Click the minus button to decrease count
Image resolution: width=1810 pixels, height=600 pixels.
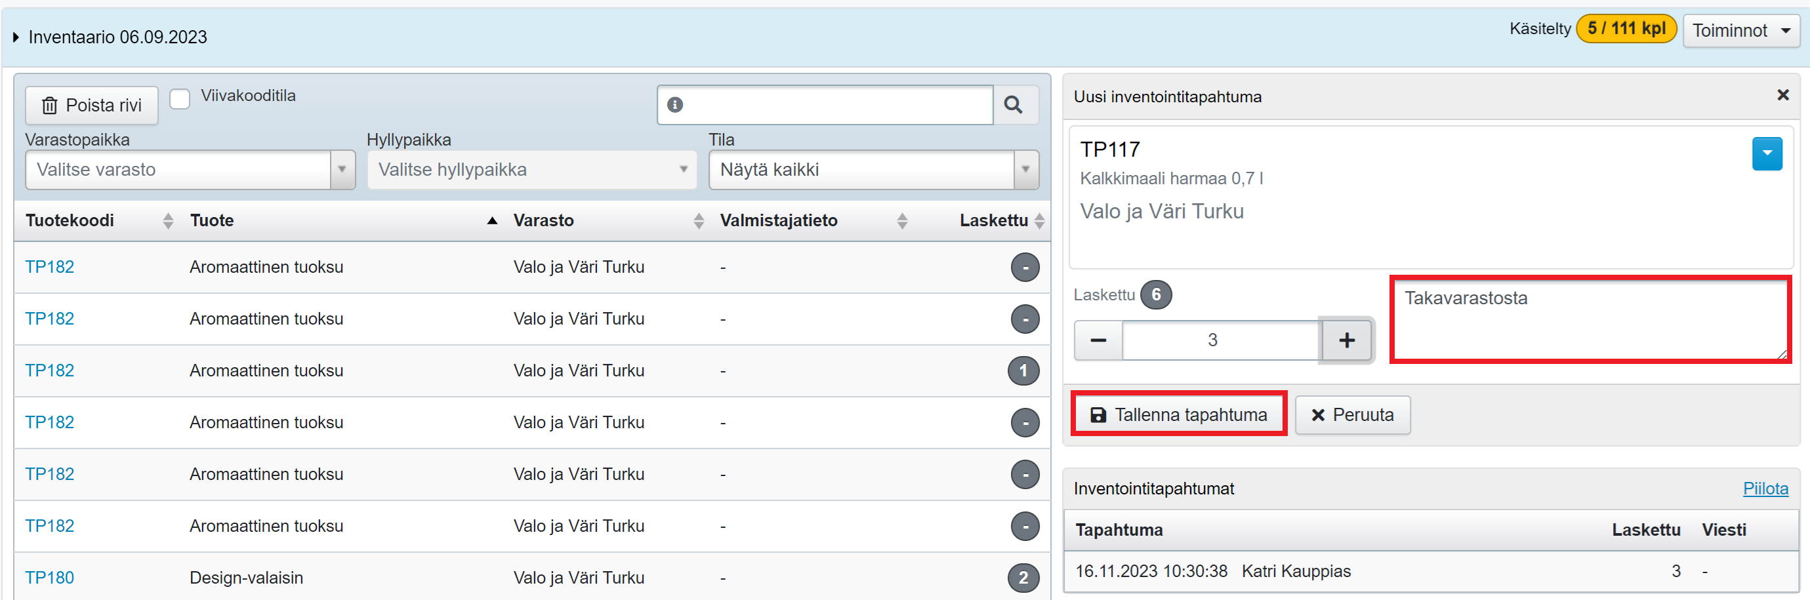(x=1098, y=341)
